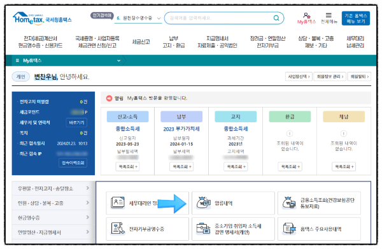The height and width of the screenshot is (249, 382).
Task: Click the 인기검색어 badge
Action: pyautogui.click(x=102, y=15)
